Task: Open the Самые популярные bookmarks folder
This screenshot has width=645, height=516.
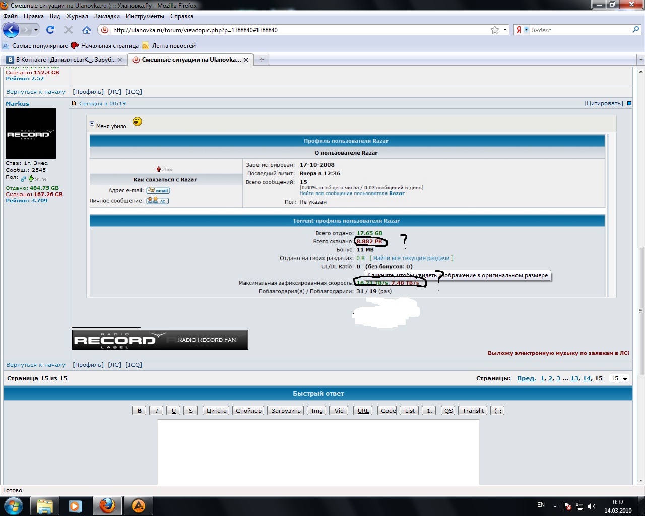Action: [35, 46]
